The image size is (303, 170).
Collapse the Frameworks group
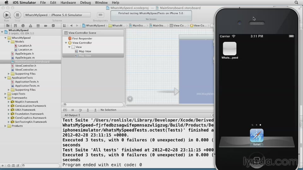[x=5, y=98]
